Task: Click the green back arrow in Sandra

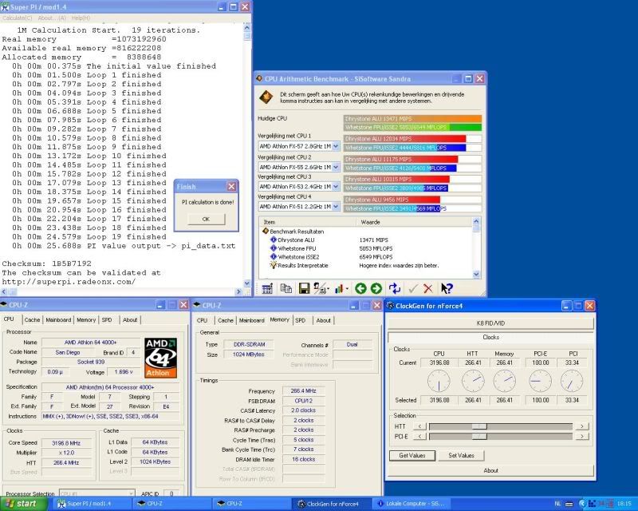Action: [x=360, y=288]
